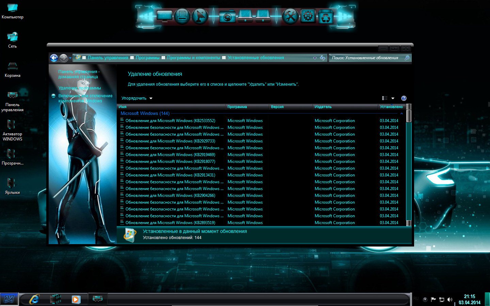The width and height of the screenshot is (490, 306).
Task: Sort by the Программа column header
Action: click(x=247, y=107)
